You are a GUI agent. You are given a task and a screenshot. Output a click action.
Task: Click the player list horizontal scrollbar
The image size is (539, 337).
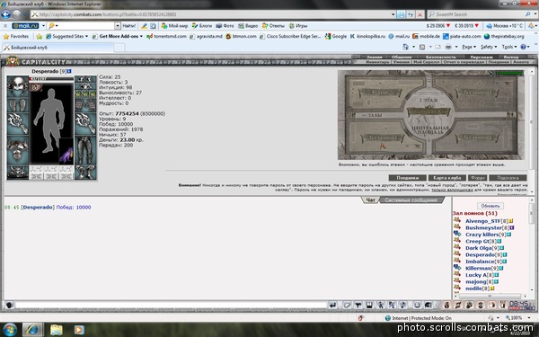(x=490, y=296)
